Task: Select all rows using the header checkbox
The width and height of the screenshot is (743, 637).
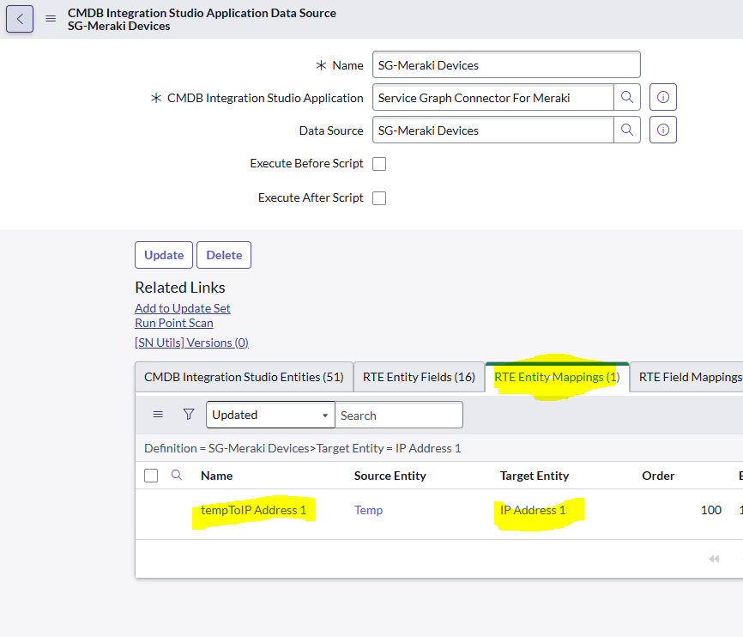Action: (152, 476)
